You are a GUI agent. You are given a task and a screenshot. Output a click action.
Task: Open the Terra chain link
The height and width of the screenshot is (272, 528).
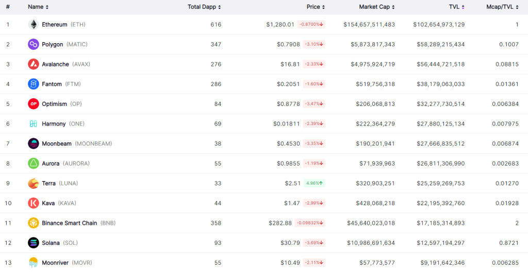click(49, 184)
